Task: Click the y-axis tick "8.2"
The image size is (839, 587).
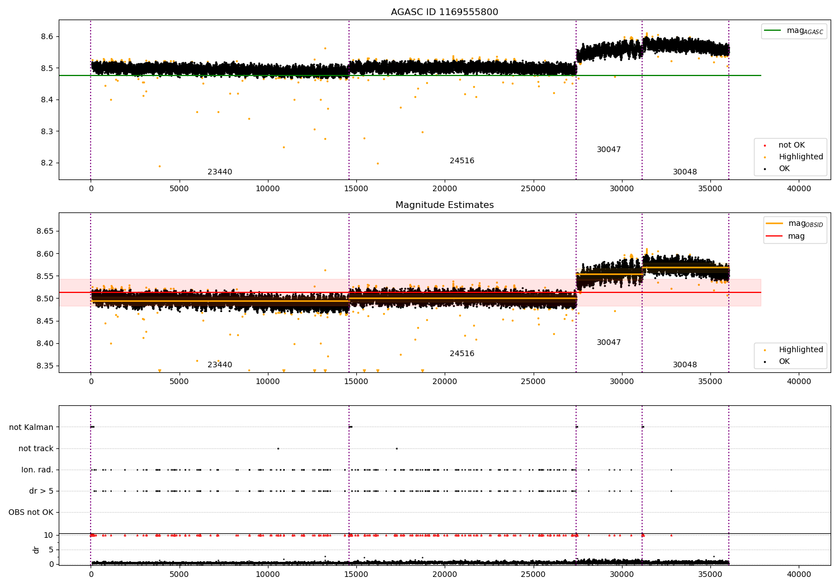Action: click(47, 163)
